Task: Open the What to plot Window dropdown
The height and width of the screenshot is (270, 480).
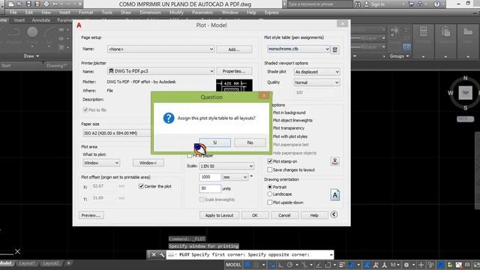Action: (101, 163)
